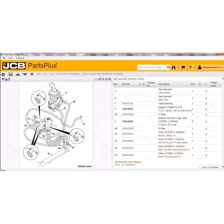Open the File menu

tap(4, 58)
